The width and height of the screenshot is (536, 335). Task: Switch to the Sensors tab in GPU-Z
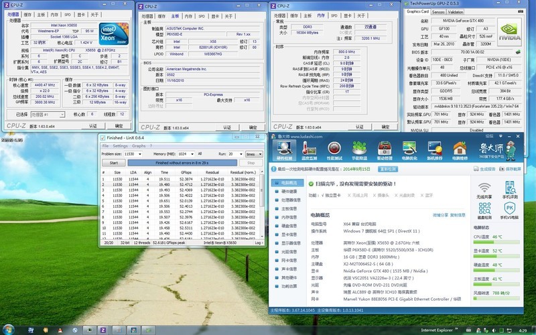point(438,12)
